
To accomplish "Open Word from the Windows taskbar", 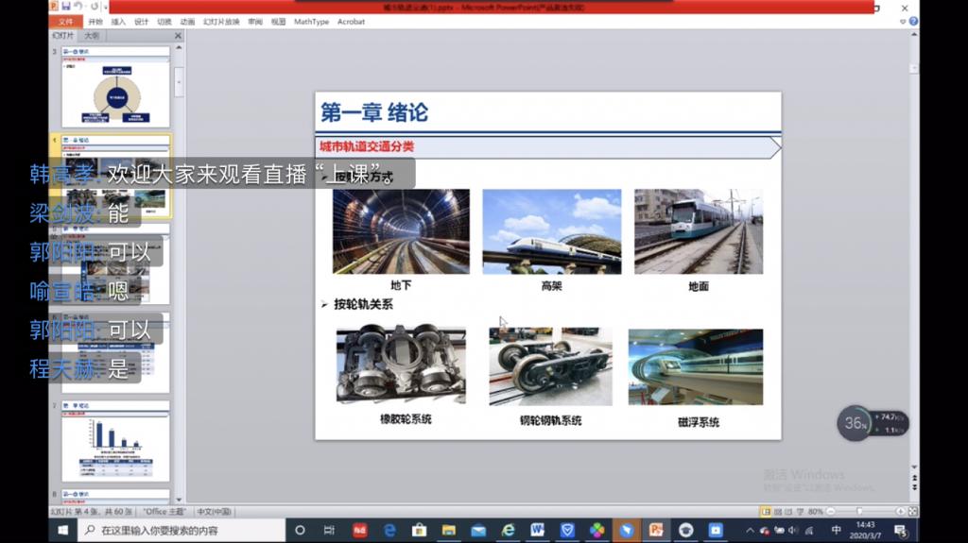I will (x=537, y=531).
